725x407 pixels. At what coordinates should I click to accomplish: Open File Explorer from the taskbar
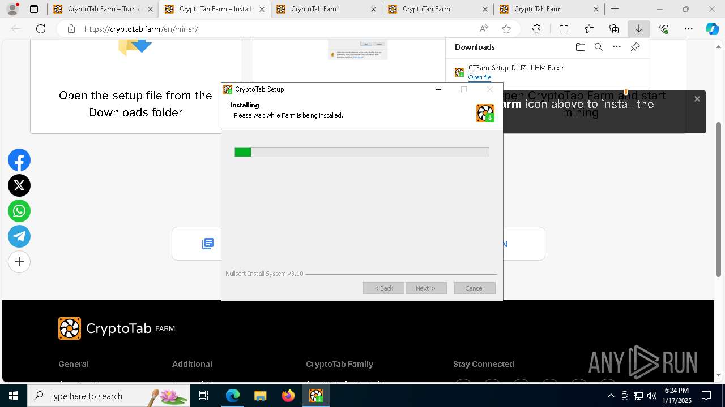pos(260,396)
